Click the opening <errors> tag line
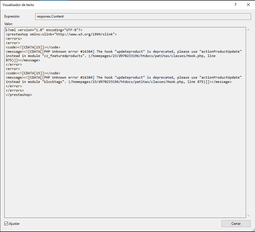The image size is (255, 232). point(14,39)
